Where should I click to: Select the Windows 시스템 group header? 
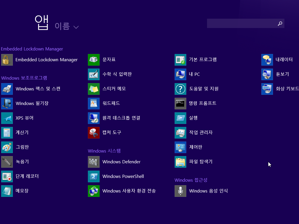pyautogui.click(x=104, y=151)
